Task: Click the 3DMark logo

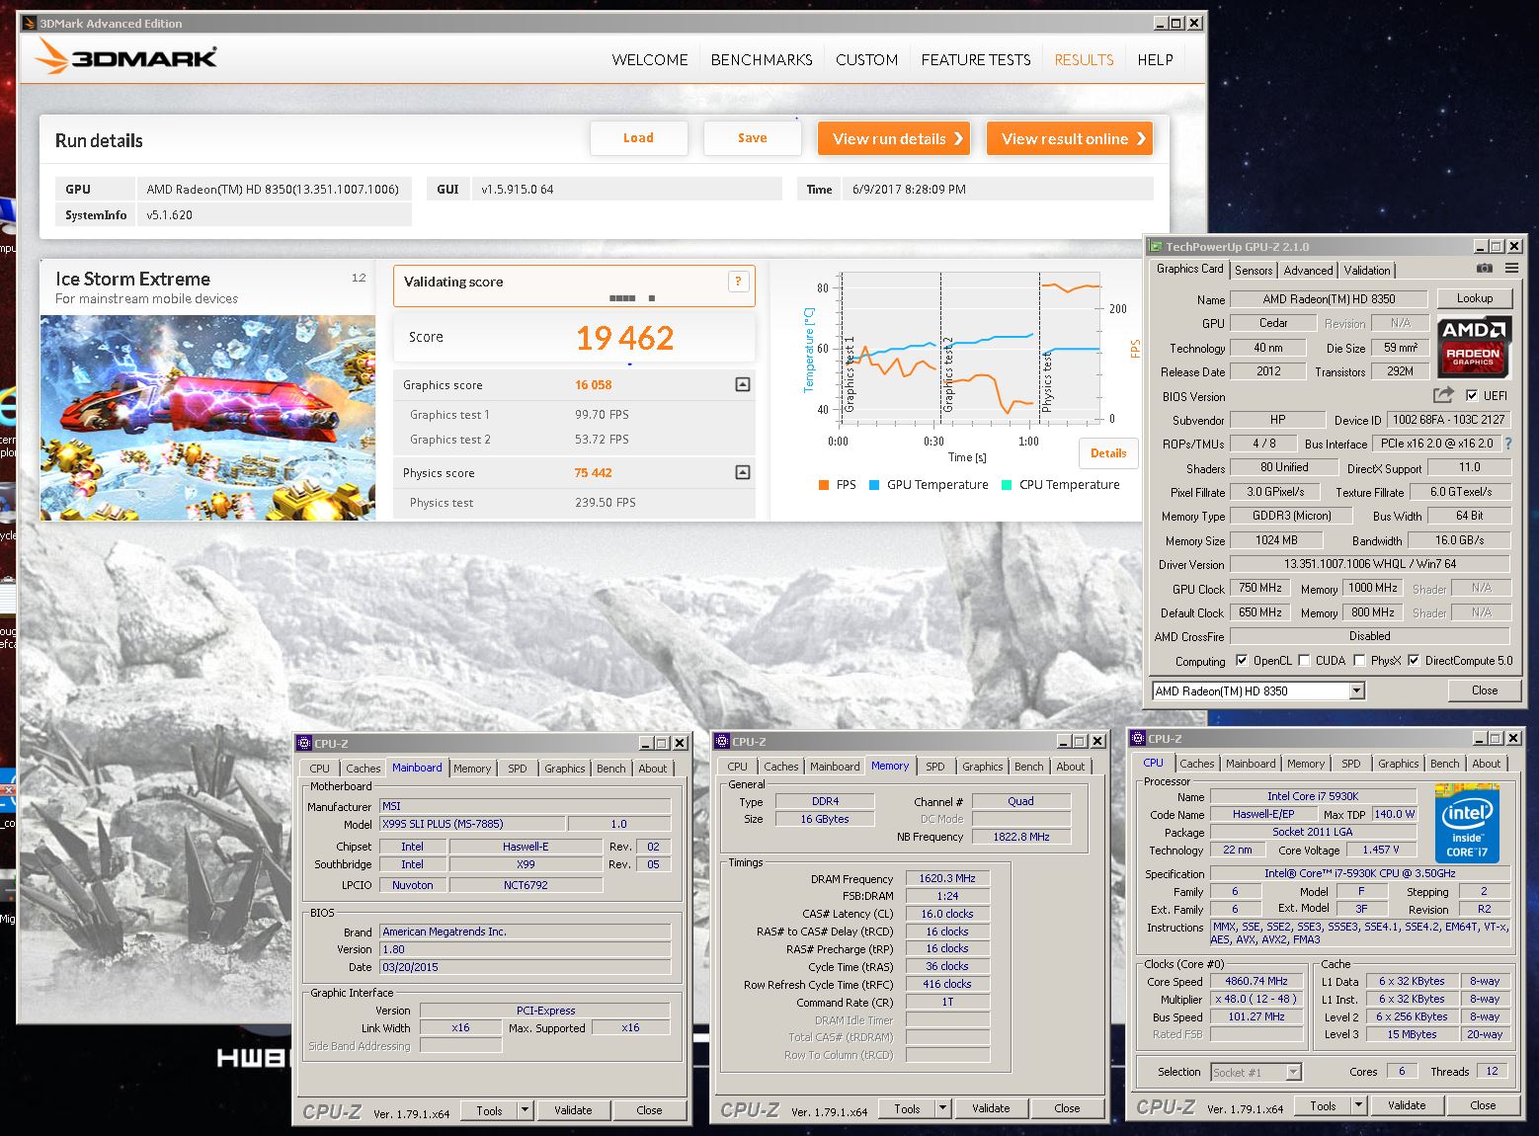Action: [125, 57]
